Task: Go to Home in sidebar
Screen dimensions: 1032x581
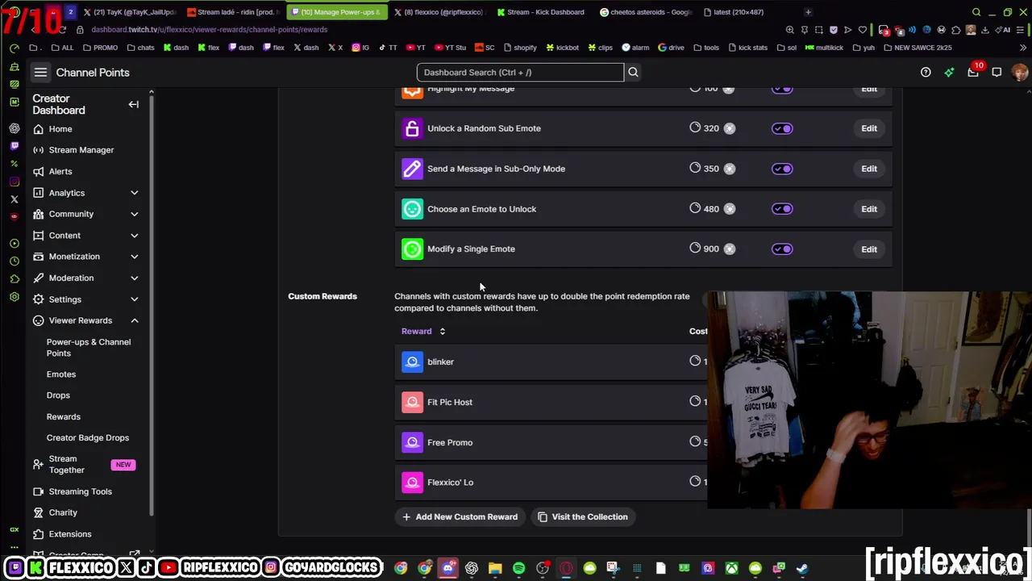Action: coord(60,129)
